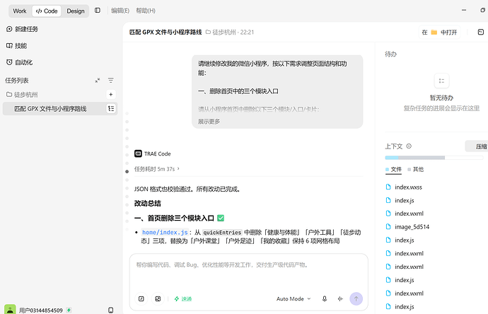Viewport: 488px width, 314px height.
Task: Click the header title 匹配 GPX 文件与小程序路线
Action: click(165, 32)
